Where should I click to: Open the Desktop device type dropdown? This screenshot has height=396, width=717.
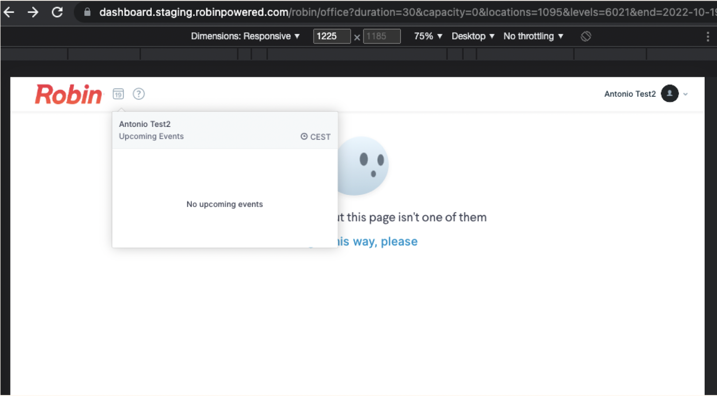473,36
